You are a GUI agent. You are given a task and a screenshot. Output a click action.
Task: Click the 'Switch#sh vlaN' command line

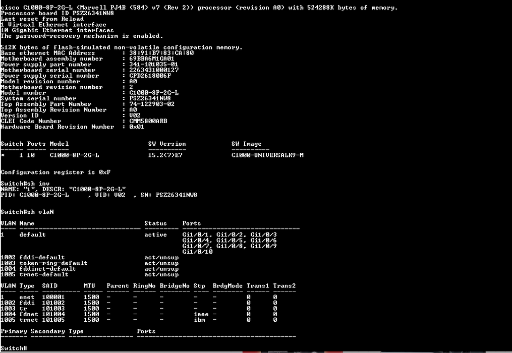(27, 212)
